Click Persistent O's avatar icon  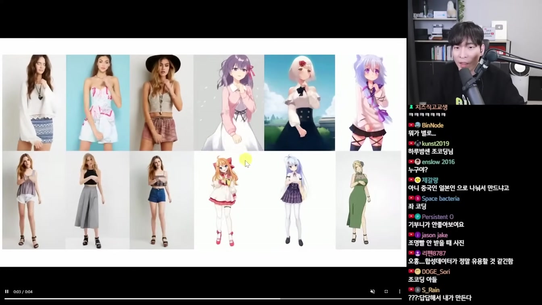pyautogui.click(x=418, y=217)
